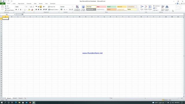
Task: Switch to the Insert ribbon tab
Action: click(14, 3)
